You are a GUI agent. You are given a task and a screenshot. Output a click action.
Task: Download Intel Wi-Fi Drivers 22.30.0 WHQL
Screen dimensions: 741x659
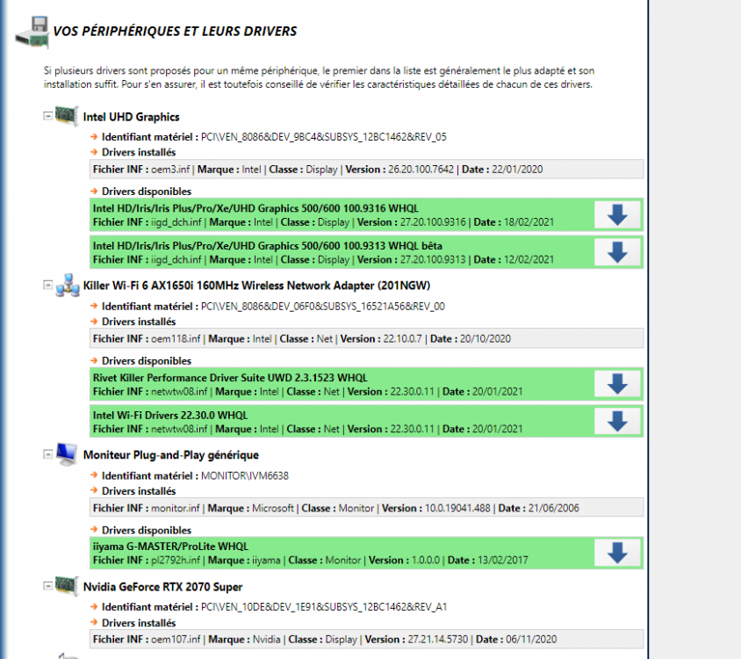[617, 422]
